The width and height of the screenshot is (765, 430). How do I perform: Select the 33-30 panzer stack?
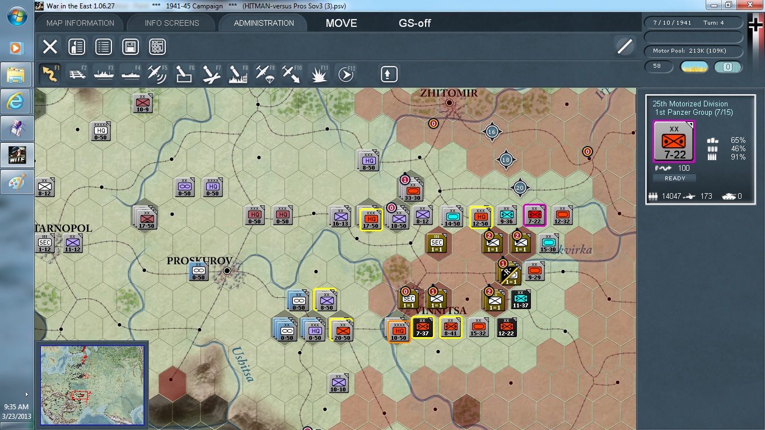[x=413, y=190]
